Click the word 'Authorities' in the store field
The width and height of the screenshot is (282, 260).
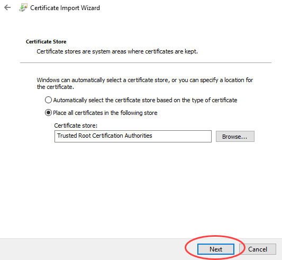138,136
